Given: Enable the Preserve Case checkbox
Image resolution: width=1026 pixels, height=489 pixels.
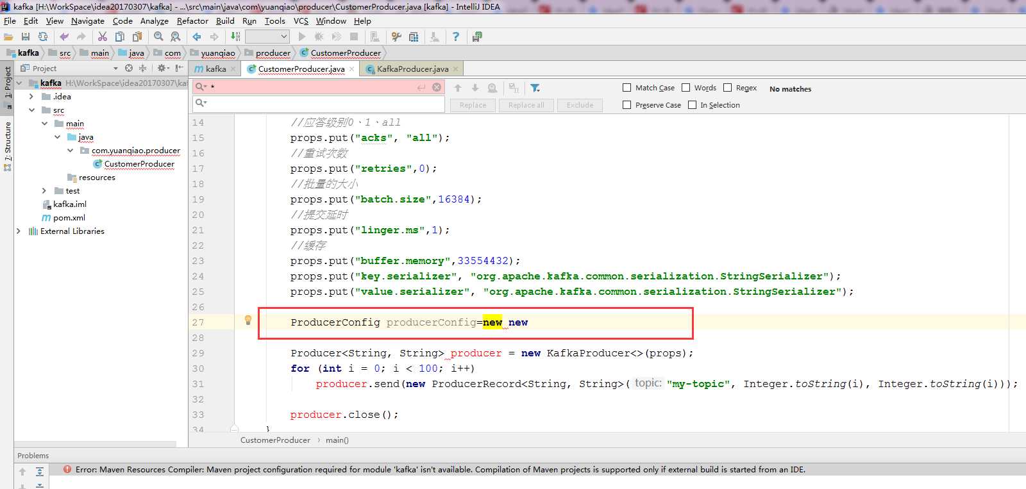Looking at the screenshot, I should tap(627, 105).
